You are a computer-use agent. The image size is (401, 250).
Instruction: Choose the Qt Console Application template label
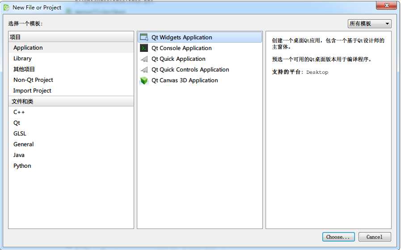[x=182, y=48]
